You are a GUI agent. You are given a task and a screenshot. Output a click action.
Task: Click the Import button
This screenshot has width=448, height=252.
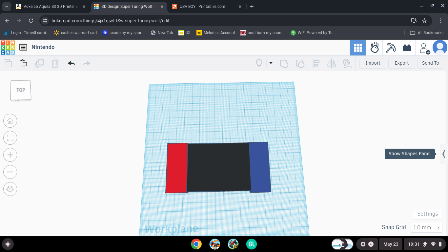[x=373, y=63]
